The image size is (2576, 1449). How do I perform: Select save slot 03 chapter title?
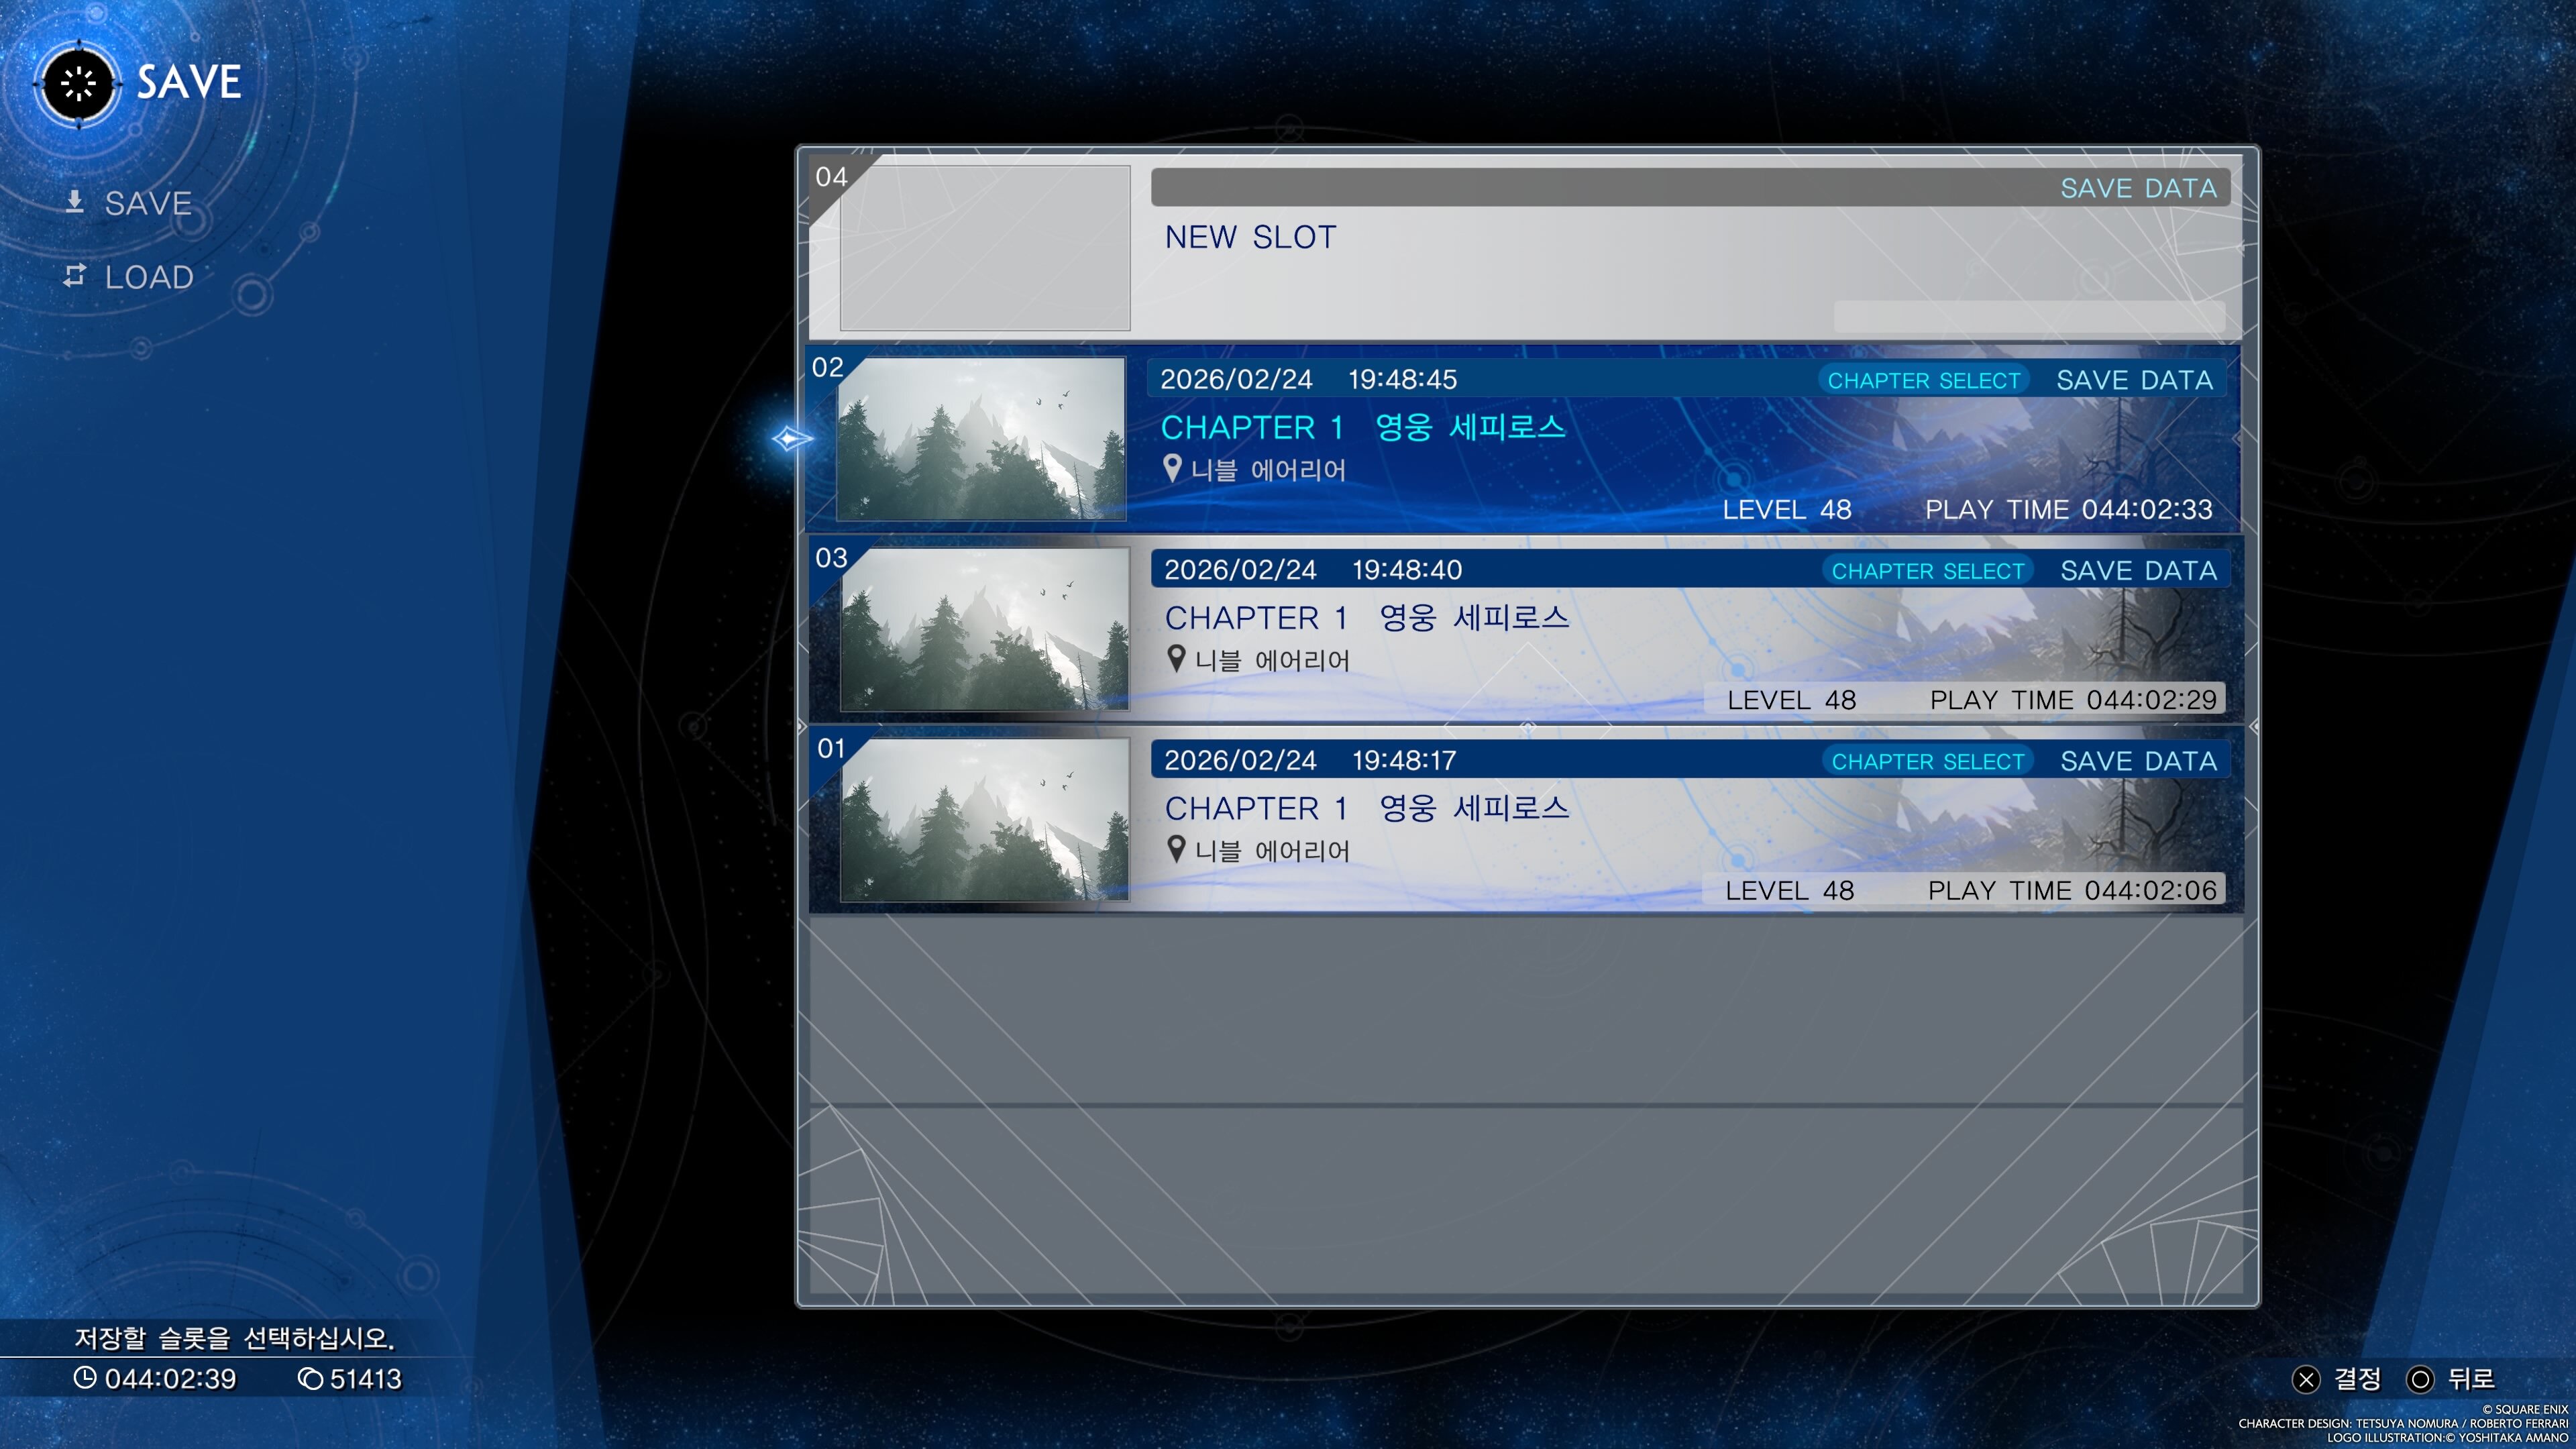coord(1366,618)
